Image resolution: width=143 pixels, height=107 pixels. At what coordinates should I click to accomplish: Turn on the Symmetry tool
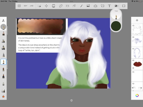pos(67,6)
